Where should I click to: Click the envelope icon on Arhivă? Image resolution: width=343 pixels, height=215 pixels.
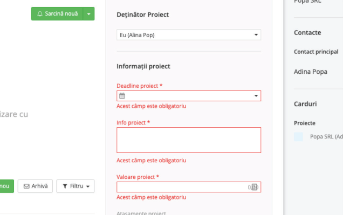tap(26, 186)
